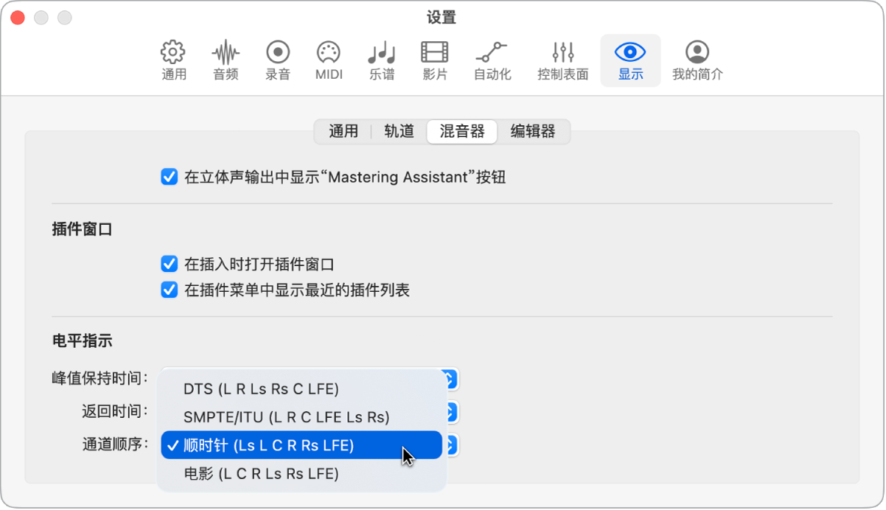Uncheck 在插入时打开插件窗口

pyautogui.click(x=170, y=263)
